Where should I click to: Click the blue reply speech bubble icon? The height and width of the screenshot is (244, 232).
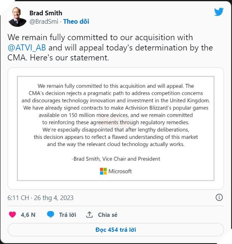coord(50,215)
